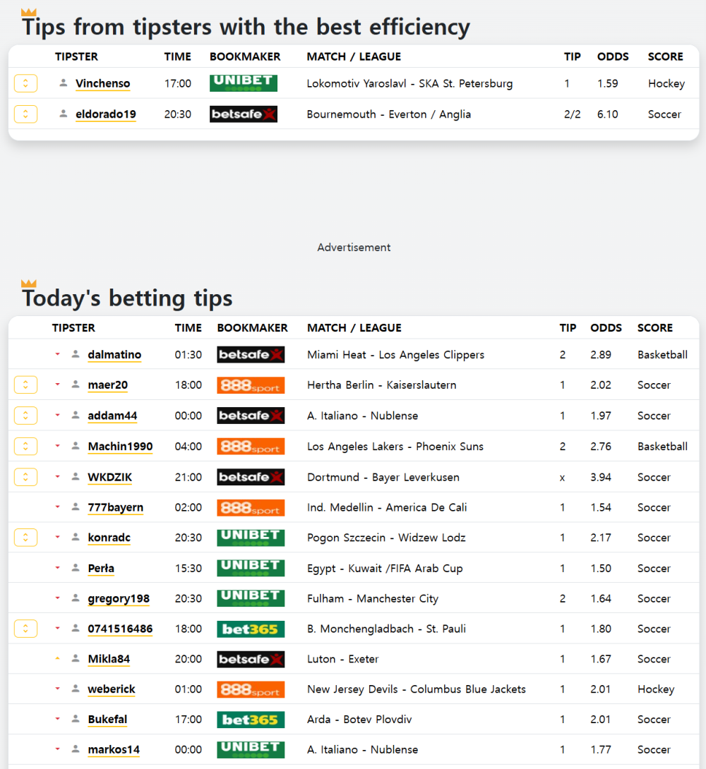Expand the Machin1990 tip details

(25, 447)
